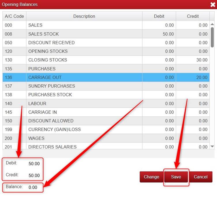Click the Change button
This screenshot has width=217, height=197.
click(x=151, y=177)
